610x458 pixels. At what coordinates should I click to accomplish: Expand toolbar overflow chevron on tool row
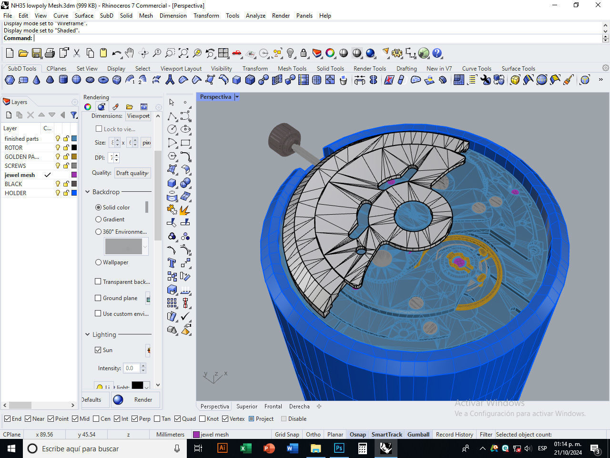point(600,80)
